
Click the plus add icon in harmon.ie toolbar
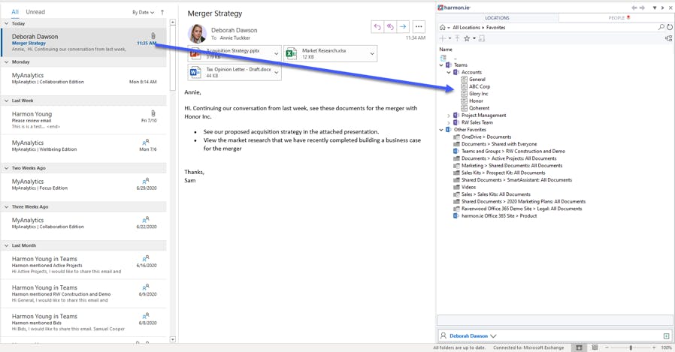tap(442, 38)
